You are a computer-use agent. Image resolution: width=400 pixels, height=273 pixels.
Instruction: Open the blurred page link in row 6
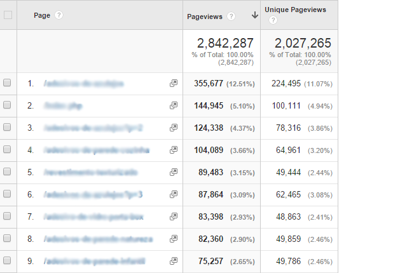pyautogui.click(x=93, y=195)
